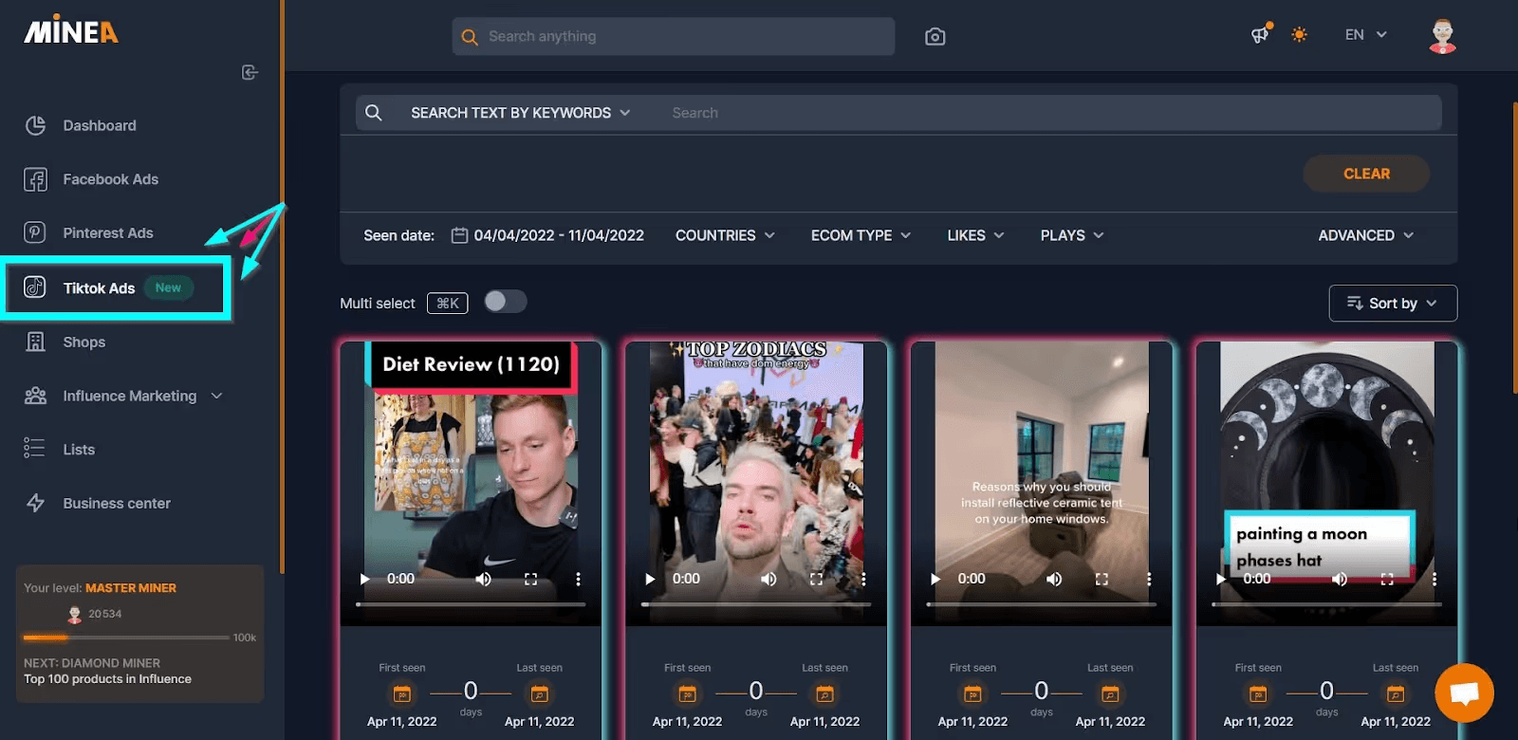The height and width of the screenshot is (740, 1518).
Task: Seek on ceramic tint video progress bar
Action: pos(1042,604)
